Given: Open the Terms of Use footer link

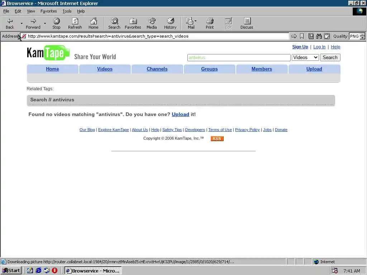Looking at the screenshot, I should pos(220,130).
